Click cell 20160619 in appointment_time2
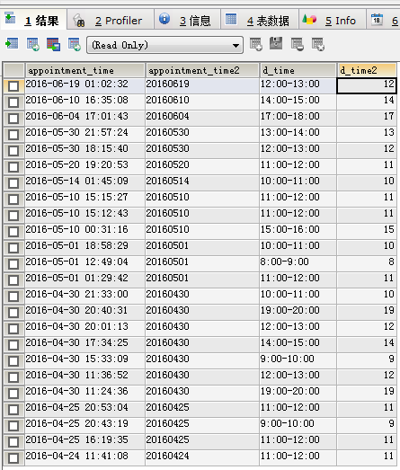The height and width of the screenshot is (470, 400). tap(202, 86)
